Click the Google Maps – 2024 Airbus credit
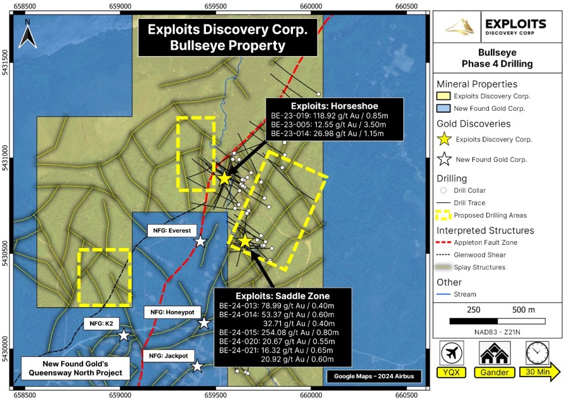567x401 pixels. [374, 376]
